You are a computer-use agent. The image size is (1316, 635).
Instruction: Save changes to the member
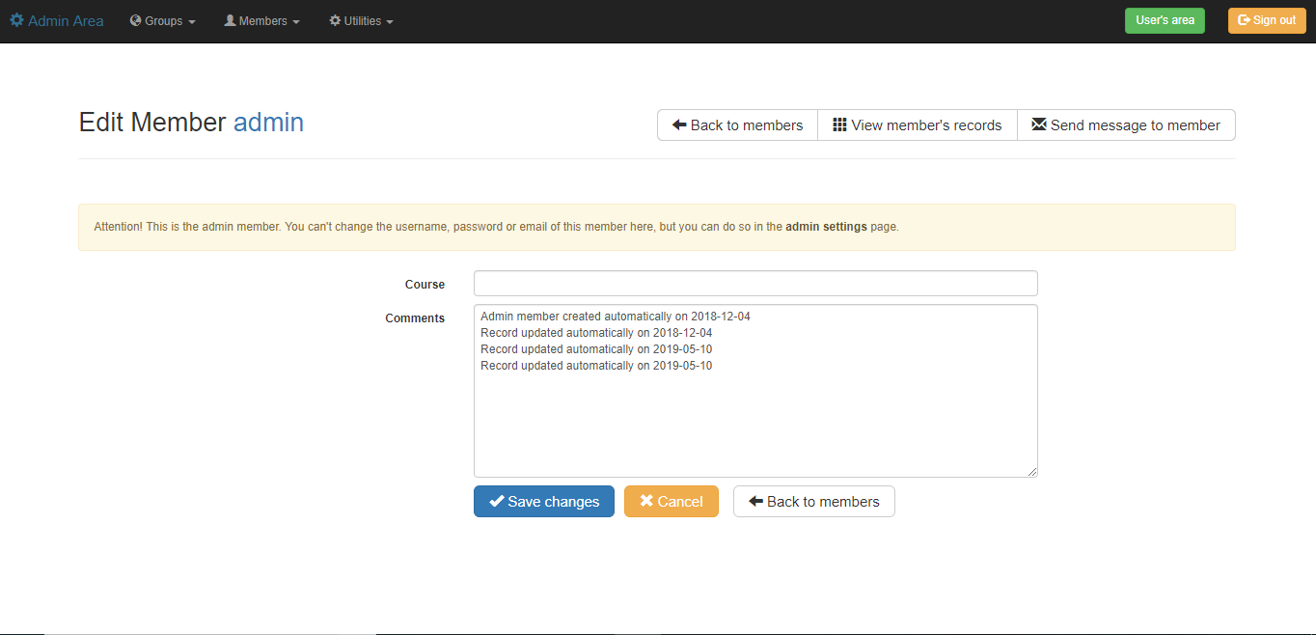click(x=544, y=502)
